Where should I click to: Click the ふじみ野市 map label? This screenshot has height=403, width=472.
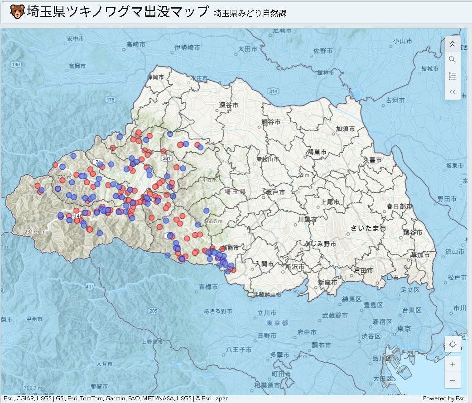tap(321, 244)
